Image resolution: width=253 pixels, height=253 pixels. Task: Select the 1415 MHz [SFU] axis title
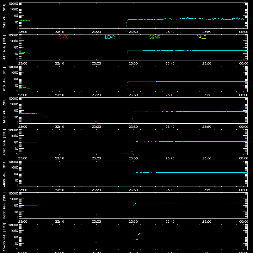[4, 110]
